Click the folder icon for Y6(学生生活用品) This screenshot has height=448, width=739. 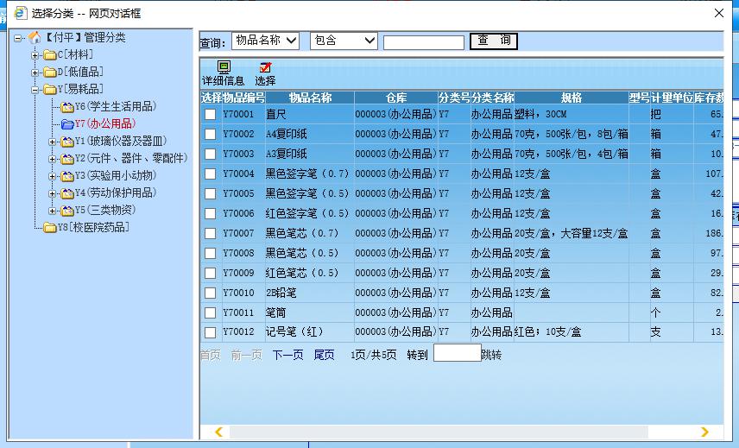coord(67,107)
